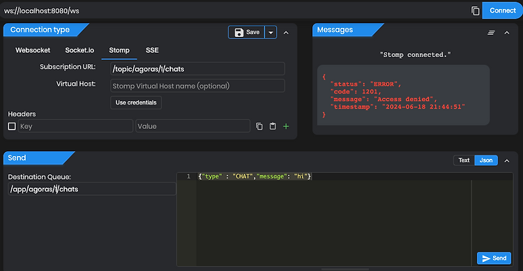Image resolution: width=523 pixels, height=271 pixels.
Task: Clear messages with the list icon
Action: (x=491, y=33)
